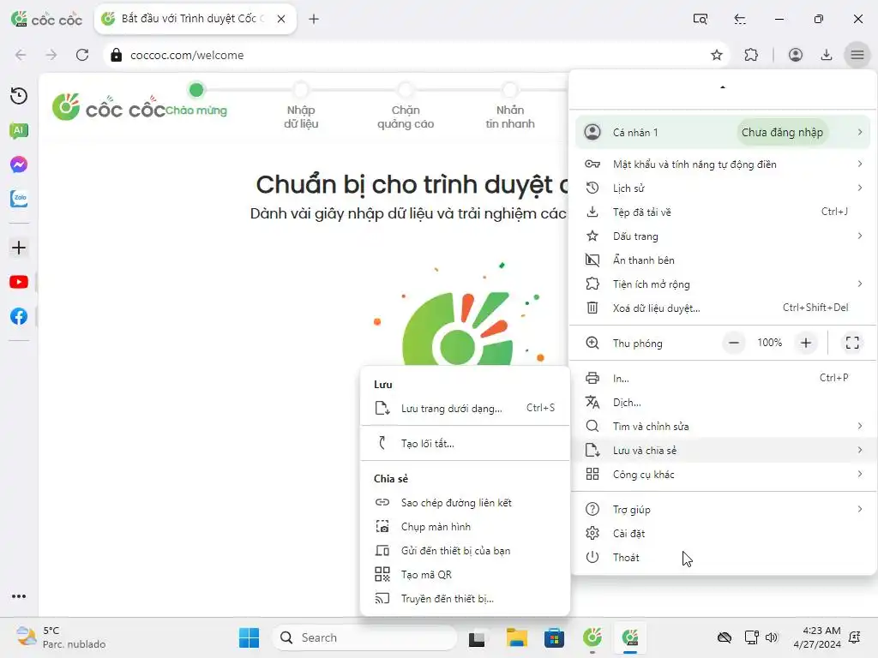Open the weather widget

point(61,637)
